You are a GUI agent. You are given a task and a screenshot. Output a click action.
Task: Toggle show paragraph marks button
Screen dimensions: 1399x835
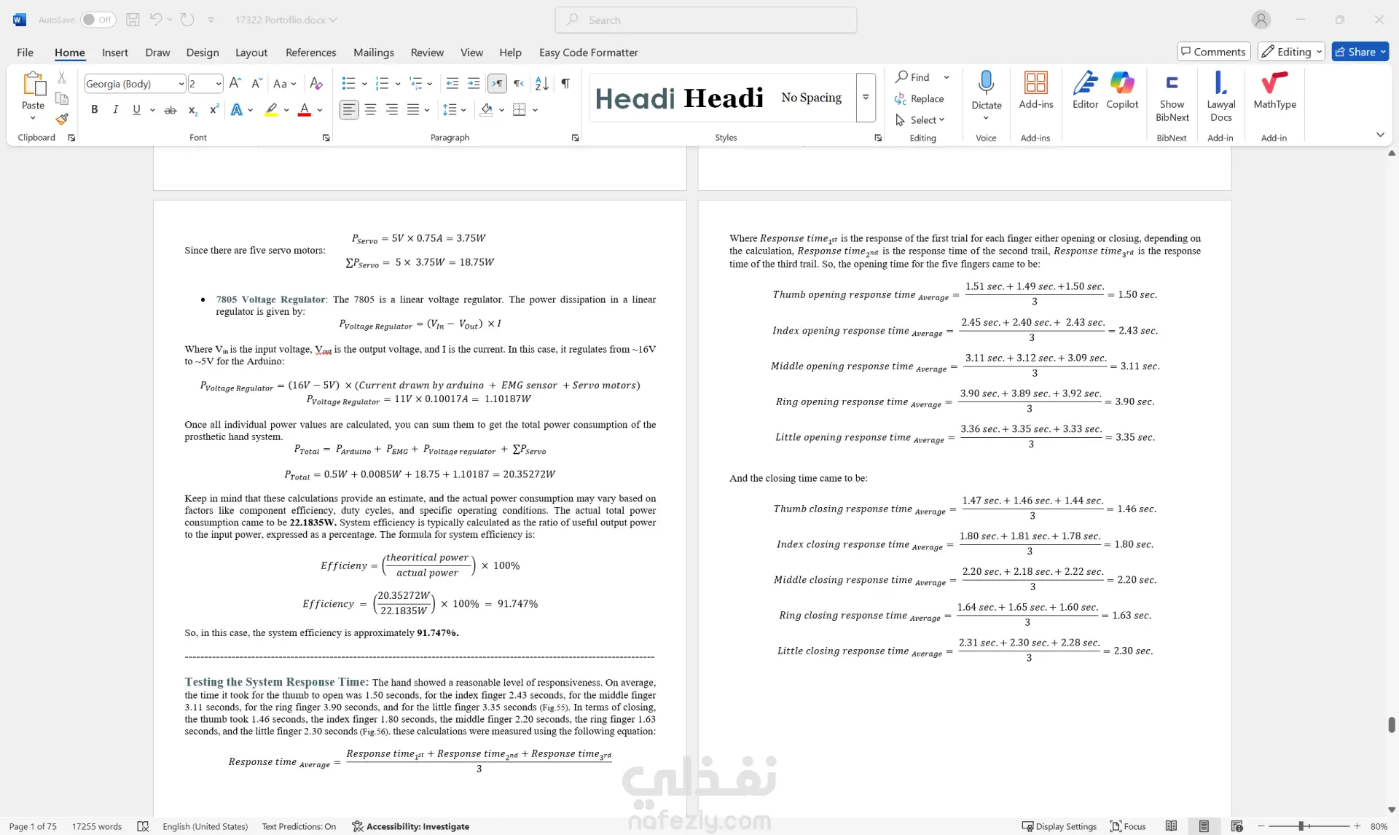(x=565, y=84)
